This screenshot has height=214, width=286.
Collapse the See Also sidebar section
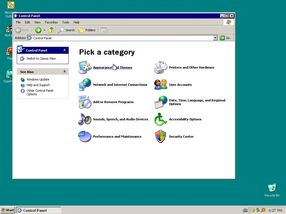tap(65, 72)
